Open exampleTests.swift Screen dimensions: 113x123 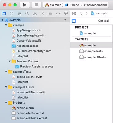(35, 77)
